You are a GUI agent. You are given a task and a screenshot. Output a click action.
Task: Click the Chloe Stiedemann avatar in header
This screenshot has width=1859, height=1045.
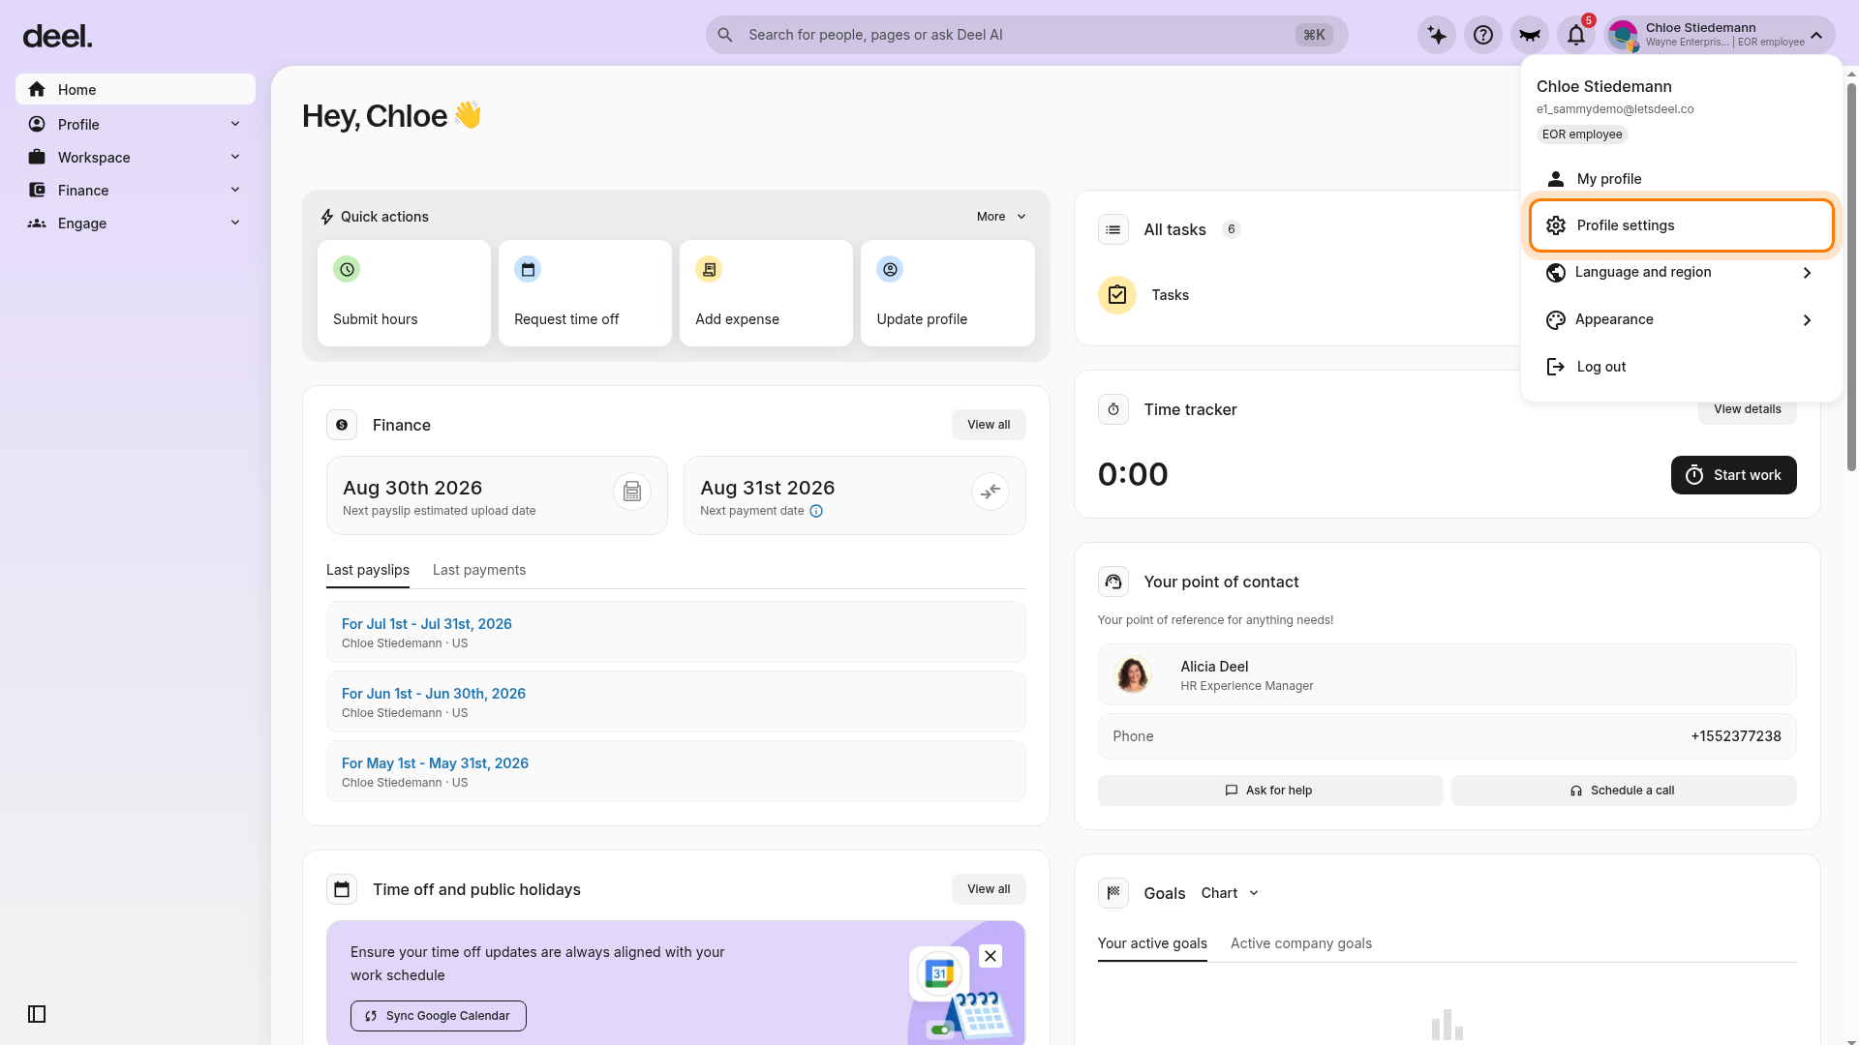pyautogui.click(x=1623, y=35)
